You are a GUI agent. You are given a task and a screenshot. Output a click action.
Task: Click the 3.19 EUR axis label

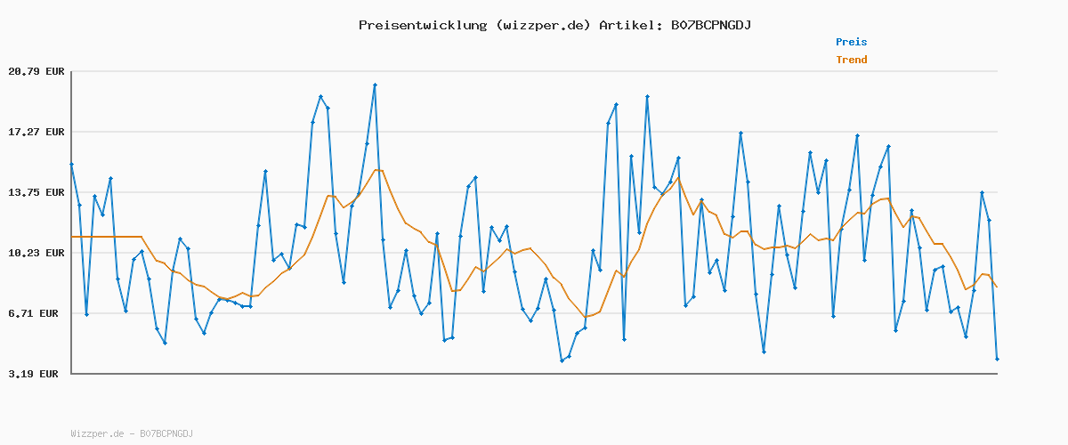click(36, 374)
